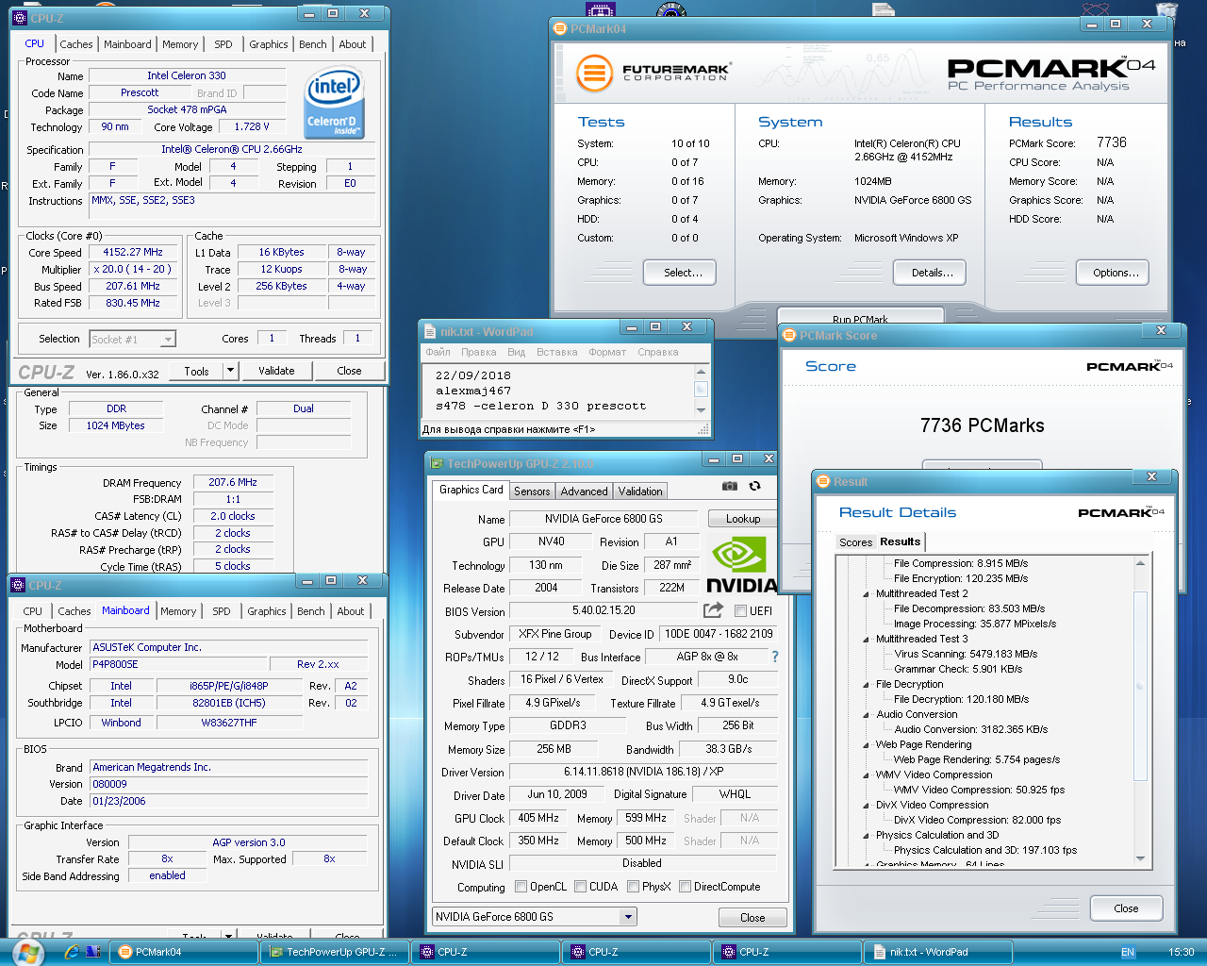Screen dimensions: 1207x966
Task: Open the Справка menu in WordPad
Action: click(658, 352)
